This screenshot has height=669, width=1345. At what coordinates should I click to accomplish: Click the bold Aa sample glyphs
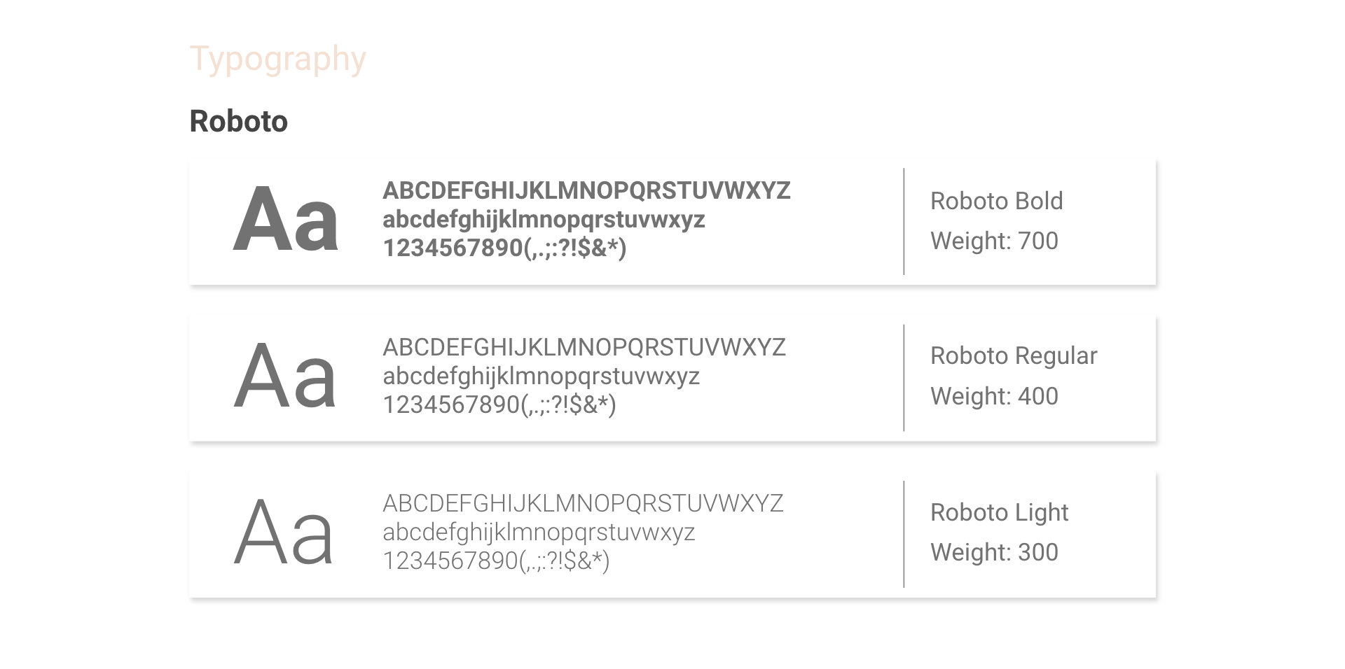(x=285, y=220)
